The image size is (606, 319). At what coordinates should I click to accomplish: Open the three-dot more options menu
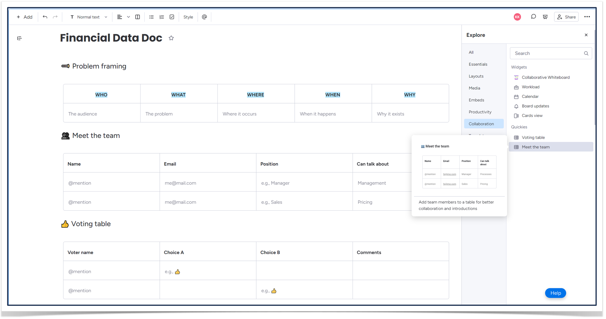(587, 17)
